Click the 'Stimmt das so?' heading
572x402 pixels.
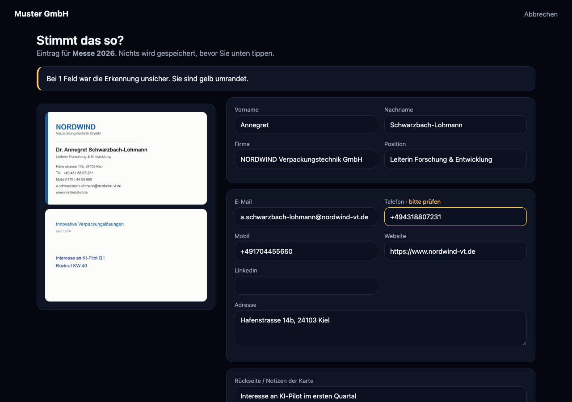[80, 40]
